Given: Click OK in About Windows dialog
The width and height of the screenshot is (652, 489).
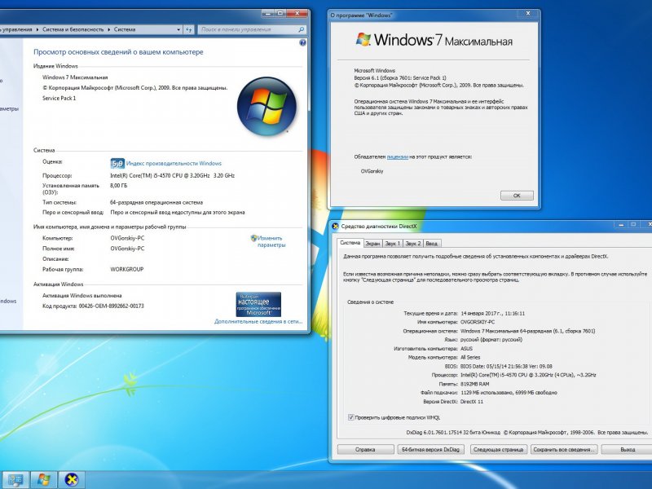Looking at the screenshot, I should (517, 196).
